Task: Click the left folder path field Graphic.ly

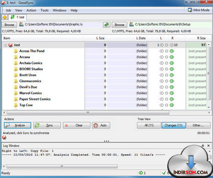Action: tap(60, 24)
